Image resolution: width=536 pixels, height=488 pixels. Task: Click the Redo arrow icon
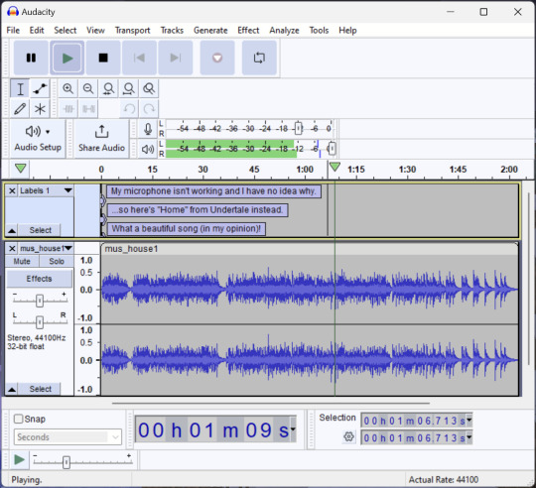(149, 109)
